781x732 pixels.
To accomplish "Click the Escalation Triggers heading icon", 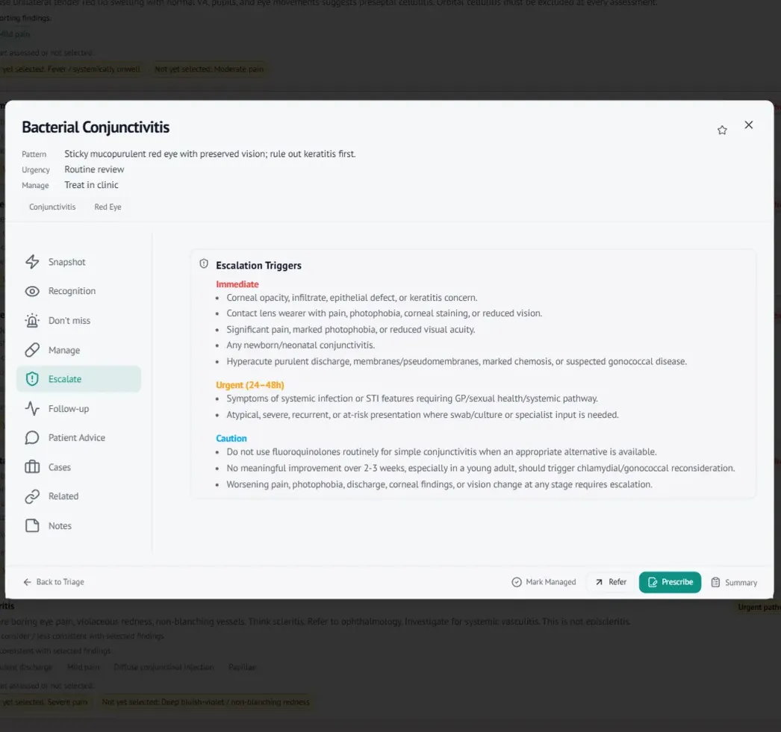I will pos(204,263).
